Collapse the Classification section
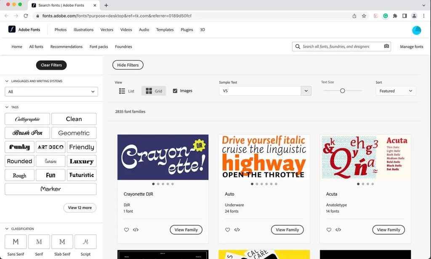Image resolution: width=431 pixels, height=259 pixels. (x=7, y=229)
